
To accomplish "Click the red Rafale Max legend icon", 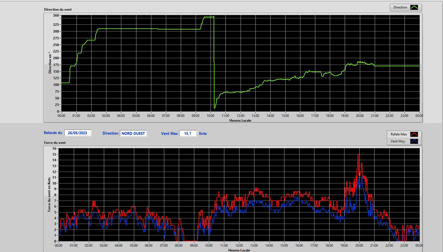I will pos(414,134).
